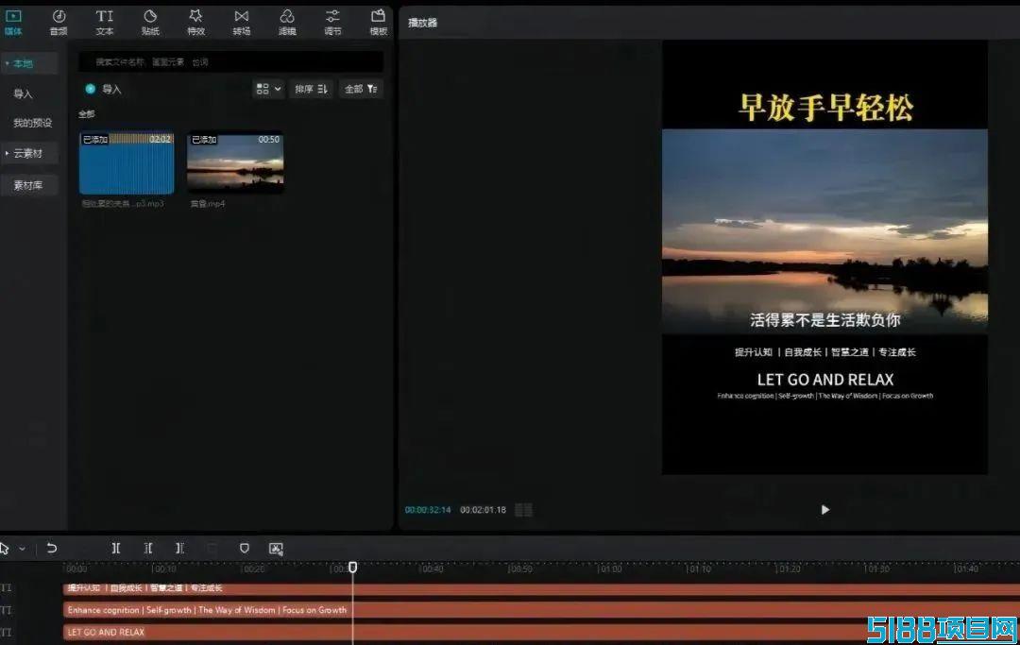Switch to the 音频 (Audio) tab

[x=59, y=22]
